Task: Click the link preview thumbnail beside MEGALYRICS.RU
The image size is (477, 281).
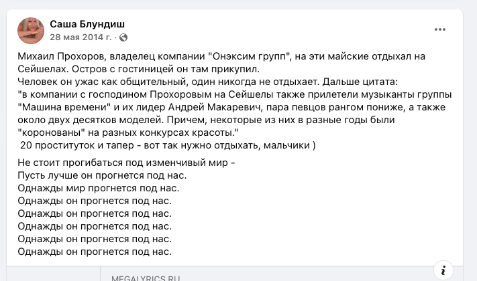Action: point(54,274)
